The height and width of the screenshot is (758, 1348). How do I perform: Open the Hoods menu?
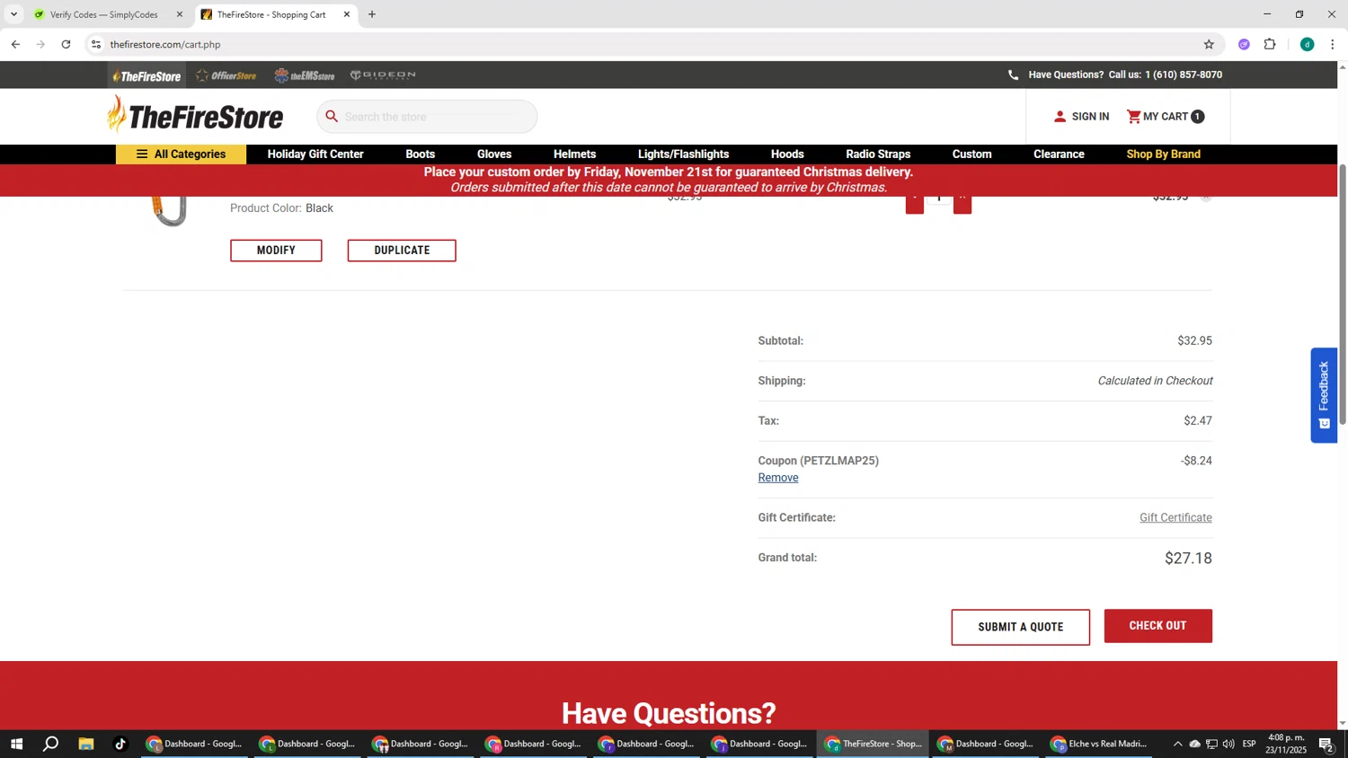click(x=787, y=154)
